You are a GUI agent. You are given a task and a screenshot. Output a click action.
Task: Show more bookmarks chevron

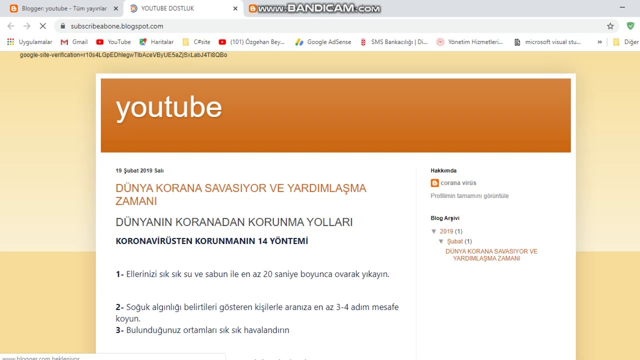(599, 42)
